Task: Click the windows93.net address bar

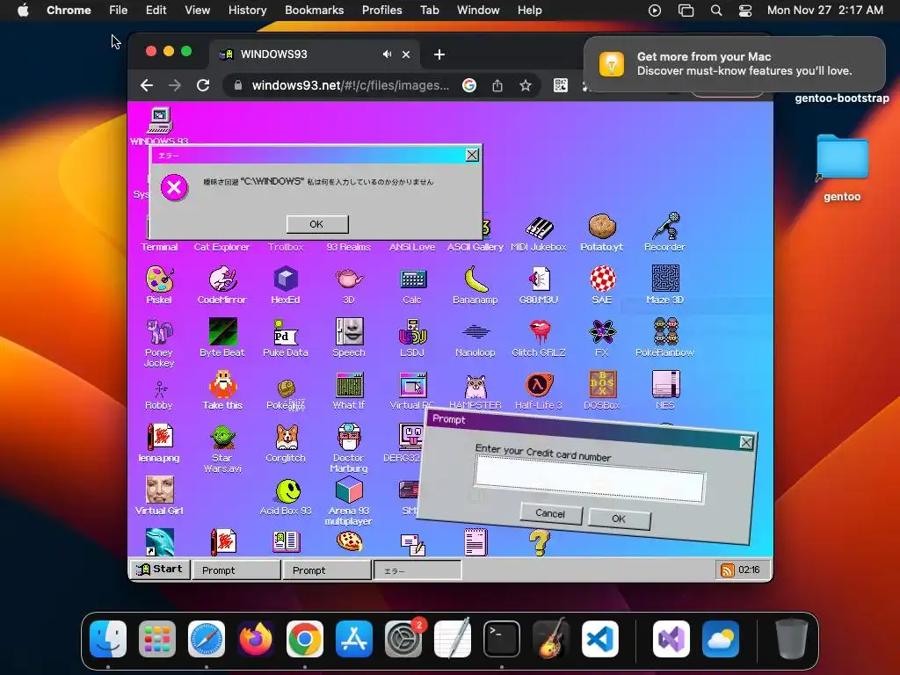Action: [x=350, y=85]
